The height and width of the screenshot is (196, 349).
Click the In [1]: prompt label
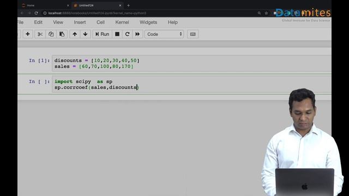pos(39,60)
